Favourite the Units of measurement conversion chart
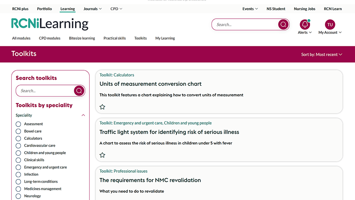Viewport: 355px width, 200px height. pyautogui.click(x=102, y=107)
